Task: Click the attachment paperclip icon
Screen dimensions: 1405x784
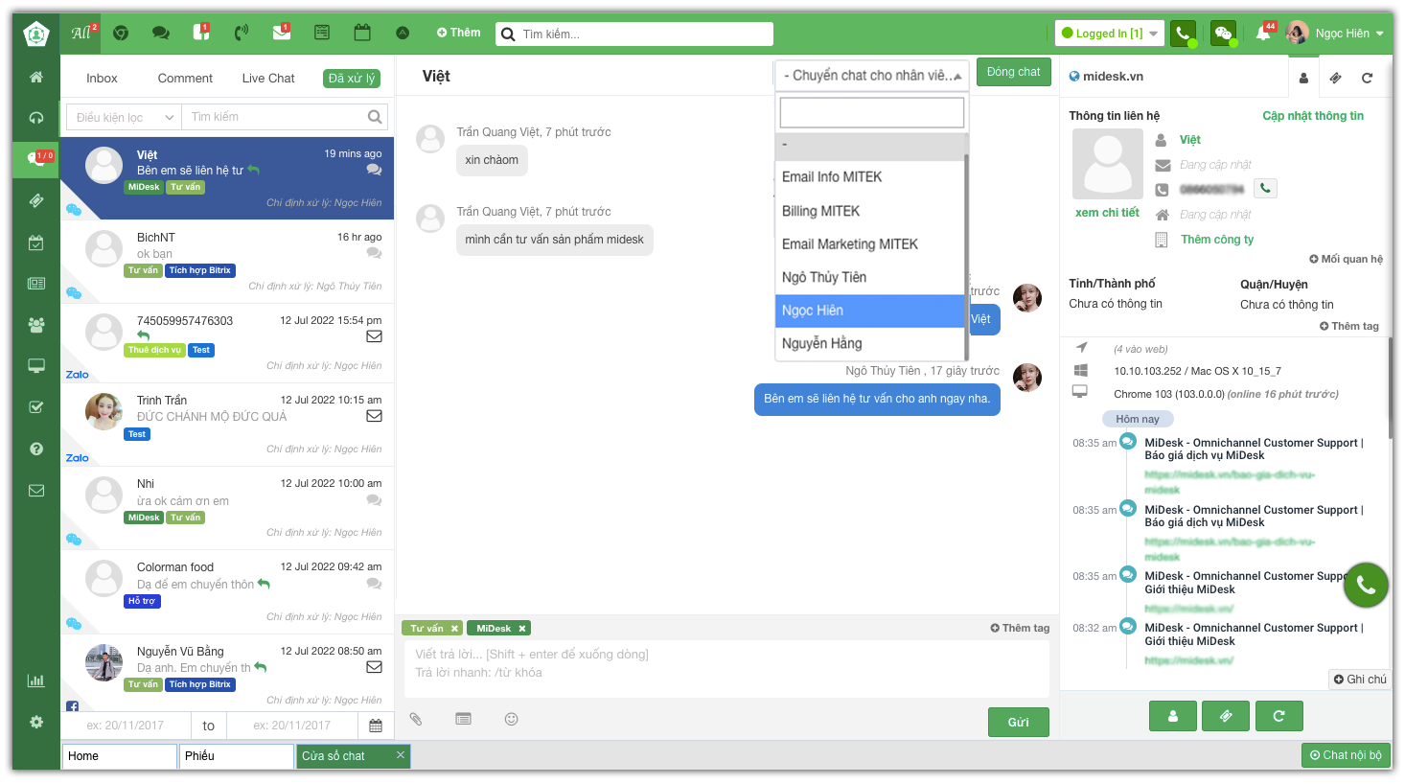Action: 416,719
